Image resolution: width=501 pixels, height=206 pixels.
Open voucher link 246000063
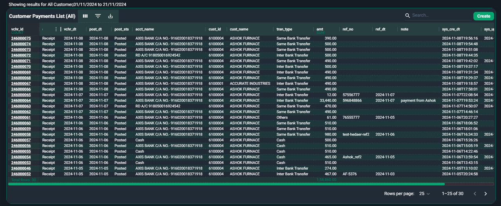[21, 106]
